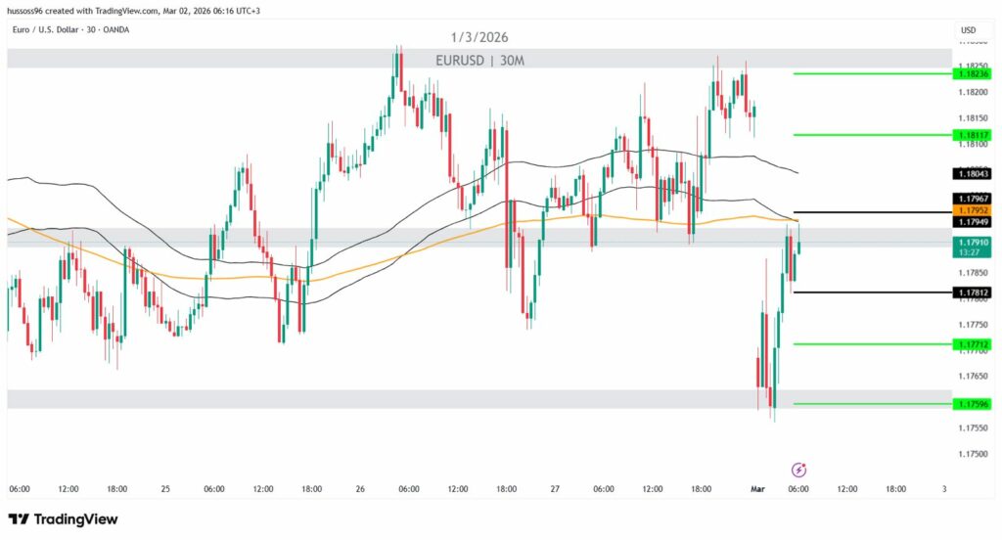Click the 25 date on time axis

[x=165, y=488]
